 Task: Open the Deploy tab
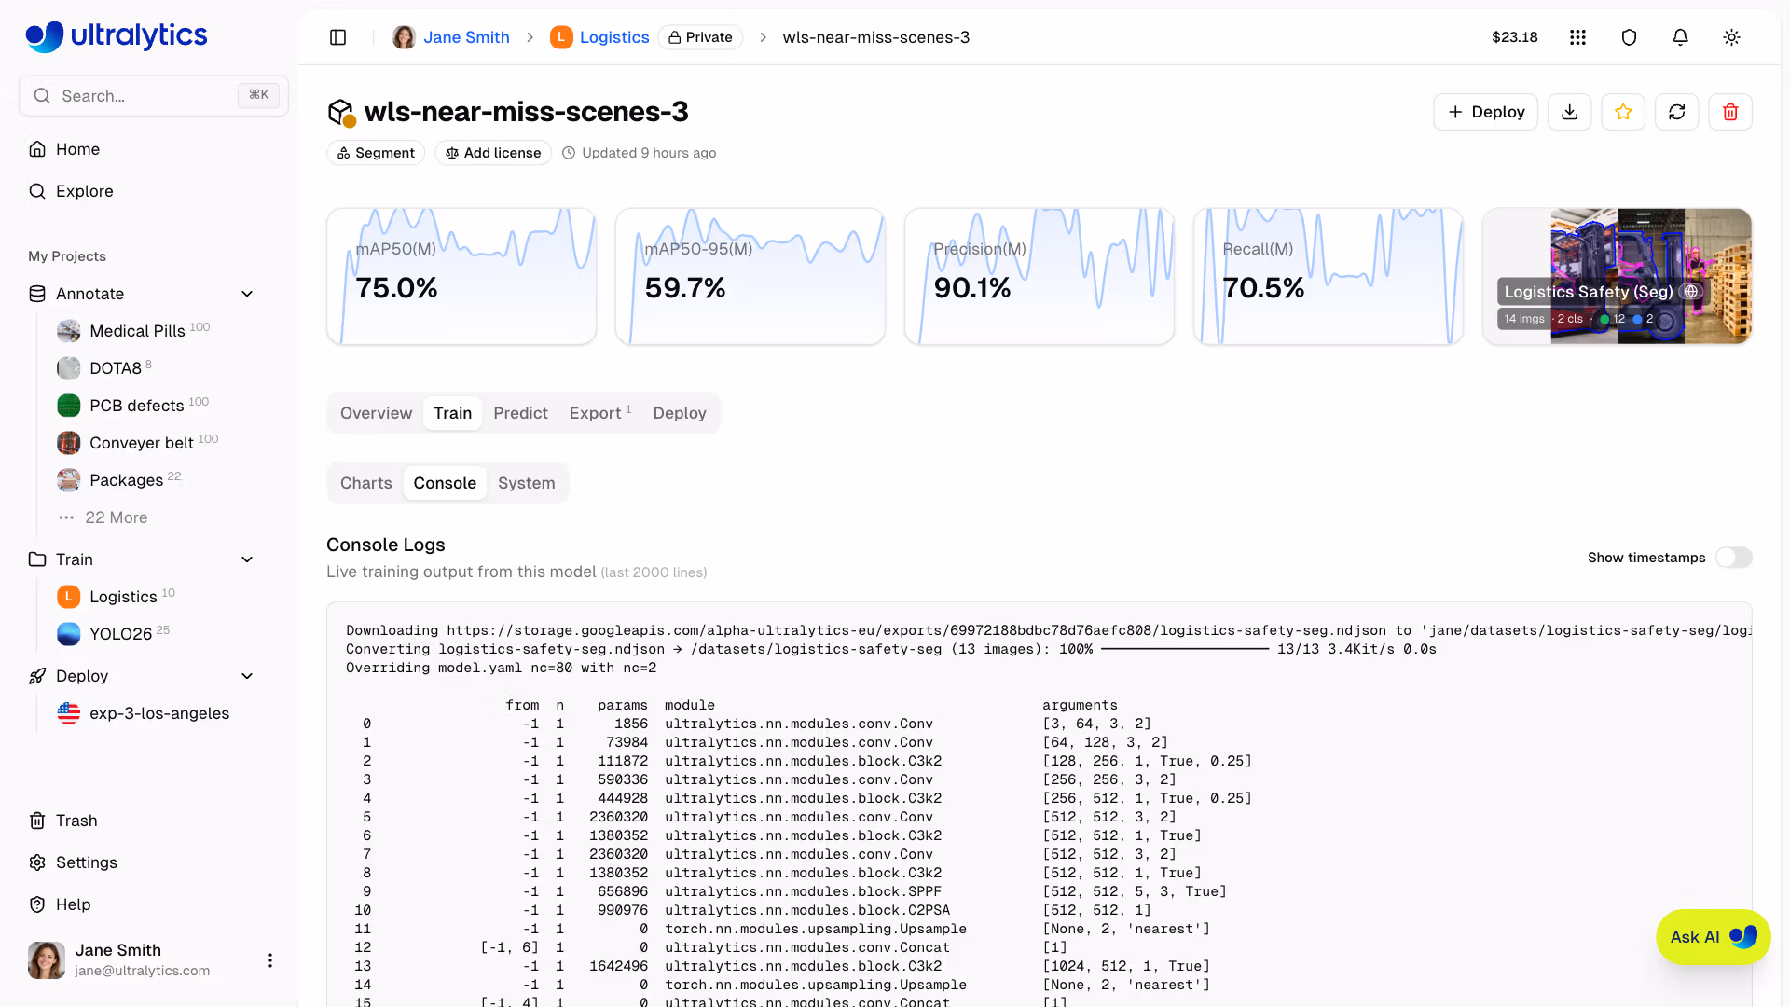(x=680, y=413)
